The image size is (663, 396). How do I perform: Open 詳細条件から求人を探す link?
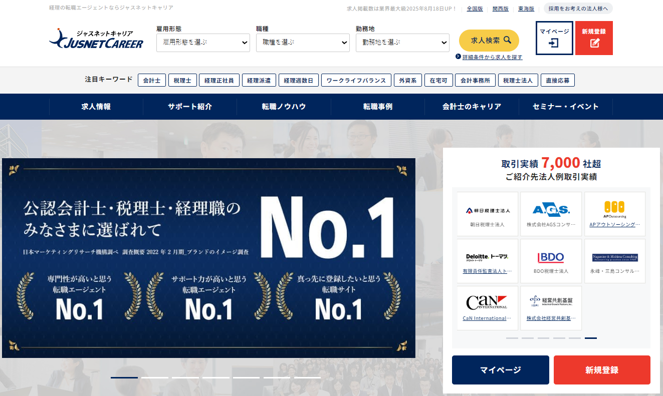pyautogui.click(x=492, y=57)
